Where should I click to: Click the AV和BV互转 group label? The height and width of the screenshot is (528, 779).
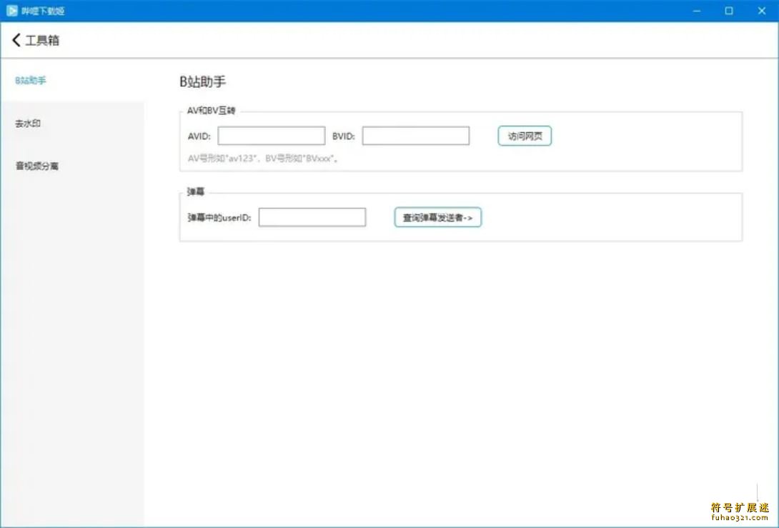(x=211, y=111)
